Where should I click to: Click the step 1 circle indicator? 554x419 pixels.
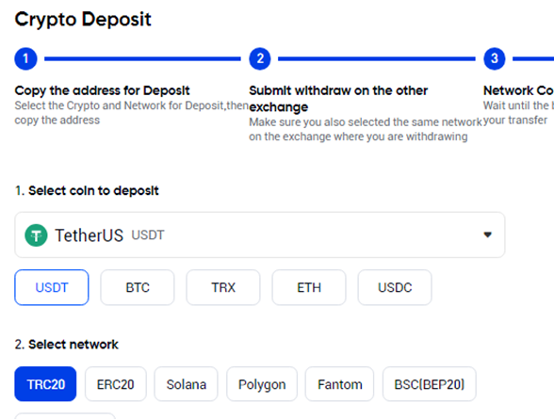pyautogui.click(x=25, y=58)
